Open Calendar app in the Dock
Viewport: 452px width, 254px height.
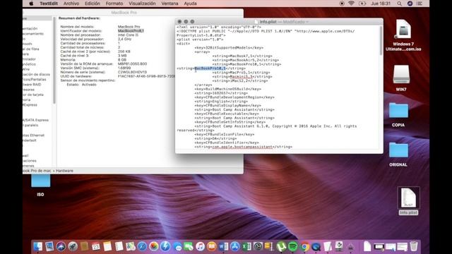(x=96, y=246)
